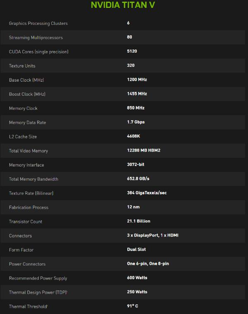Image resolution: width=248 pixels, height=314 pixels.
Task: Click the Fabrication Process 12 nm value
Action: tap(133, 207)
